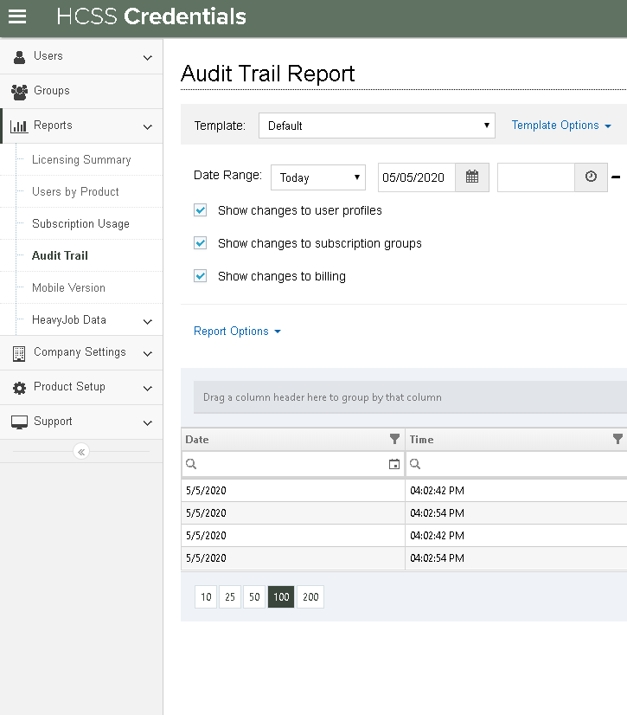Click the Reports bar chart icon

tap(19, 126)
